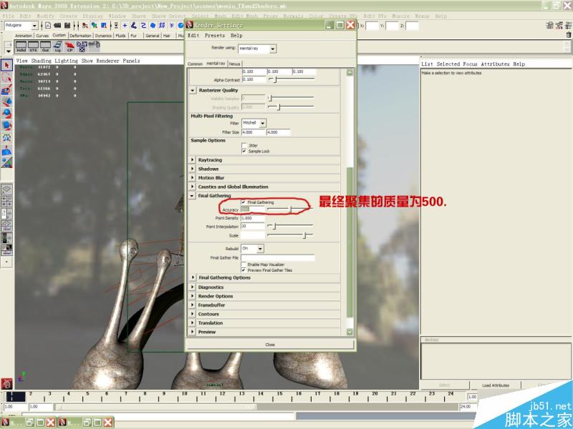Expand Caustics and Global Illumination section

coord(193,187)
